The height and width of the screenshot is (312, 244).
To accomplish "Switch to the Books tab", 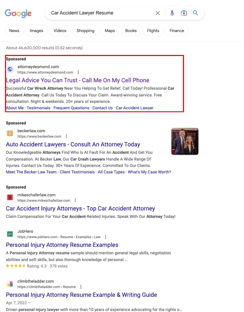I will (x=131, y=31).
